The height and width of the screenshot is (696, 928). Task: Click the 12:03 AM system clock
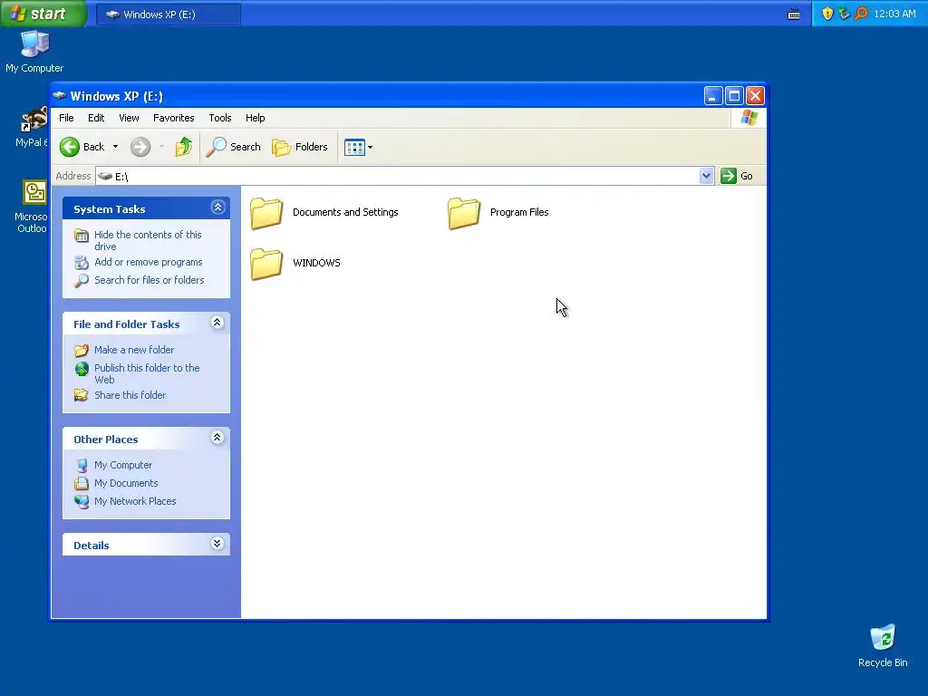pyautogui.click(x=894, y=14)
